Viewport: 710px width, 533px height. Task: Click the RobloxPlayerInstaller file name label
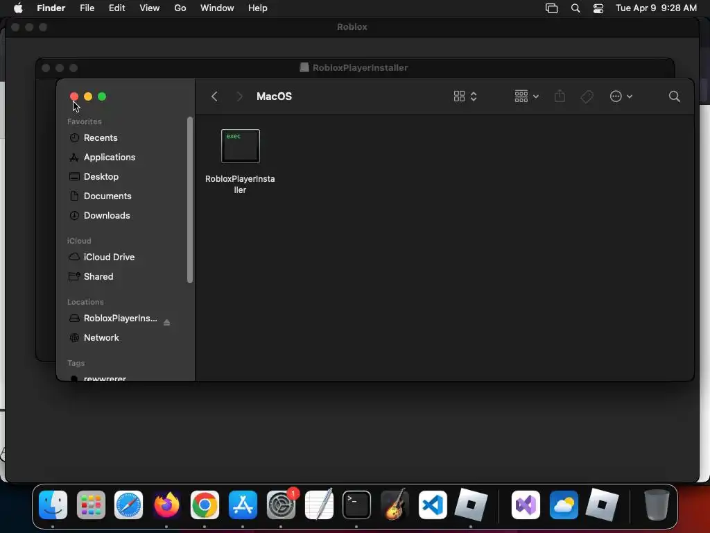pyautogui.click(x=240, y=185)
